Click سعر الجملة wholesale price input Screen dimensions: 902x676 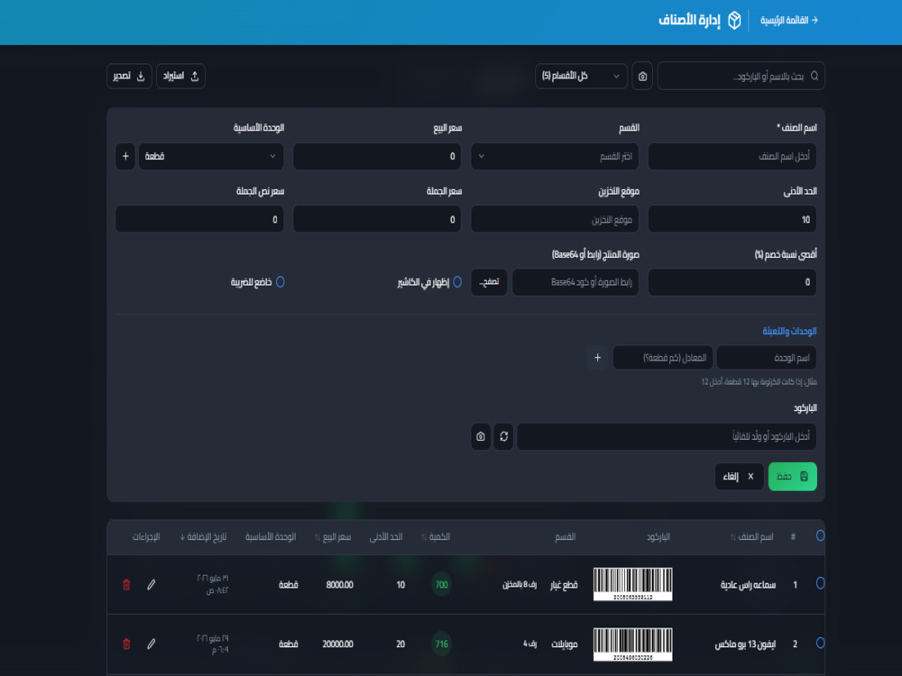click(377, 220)
